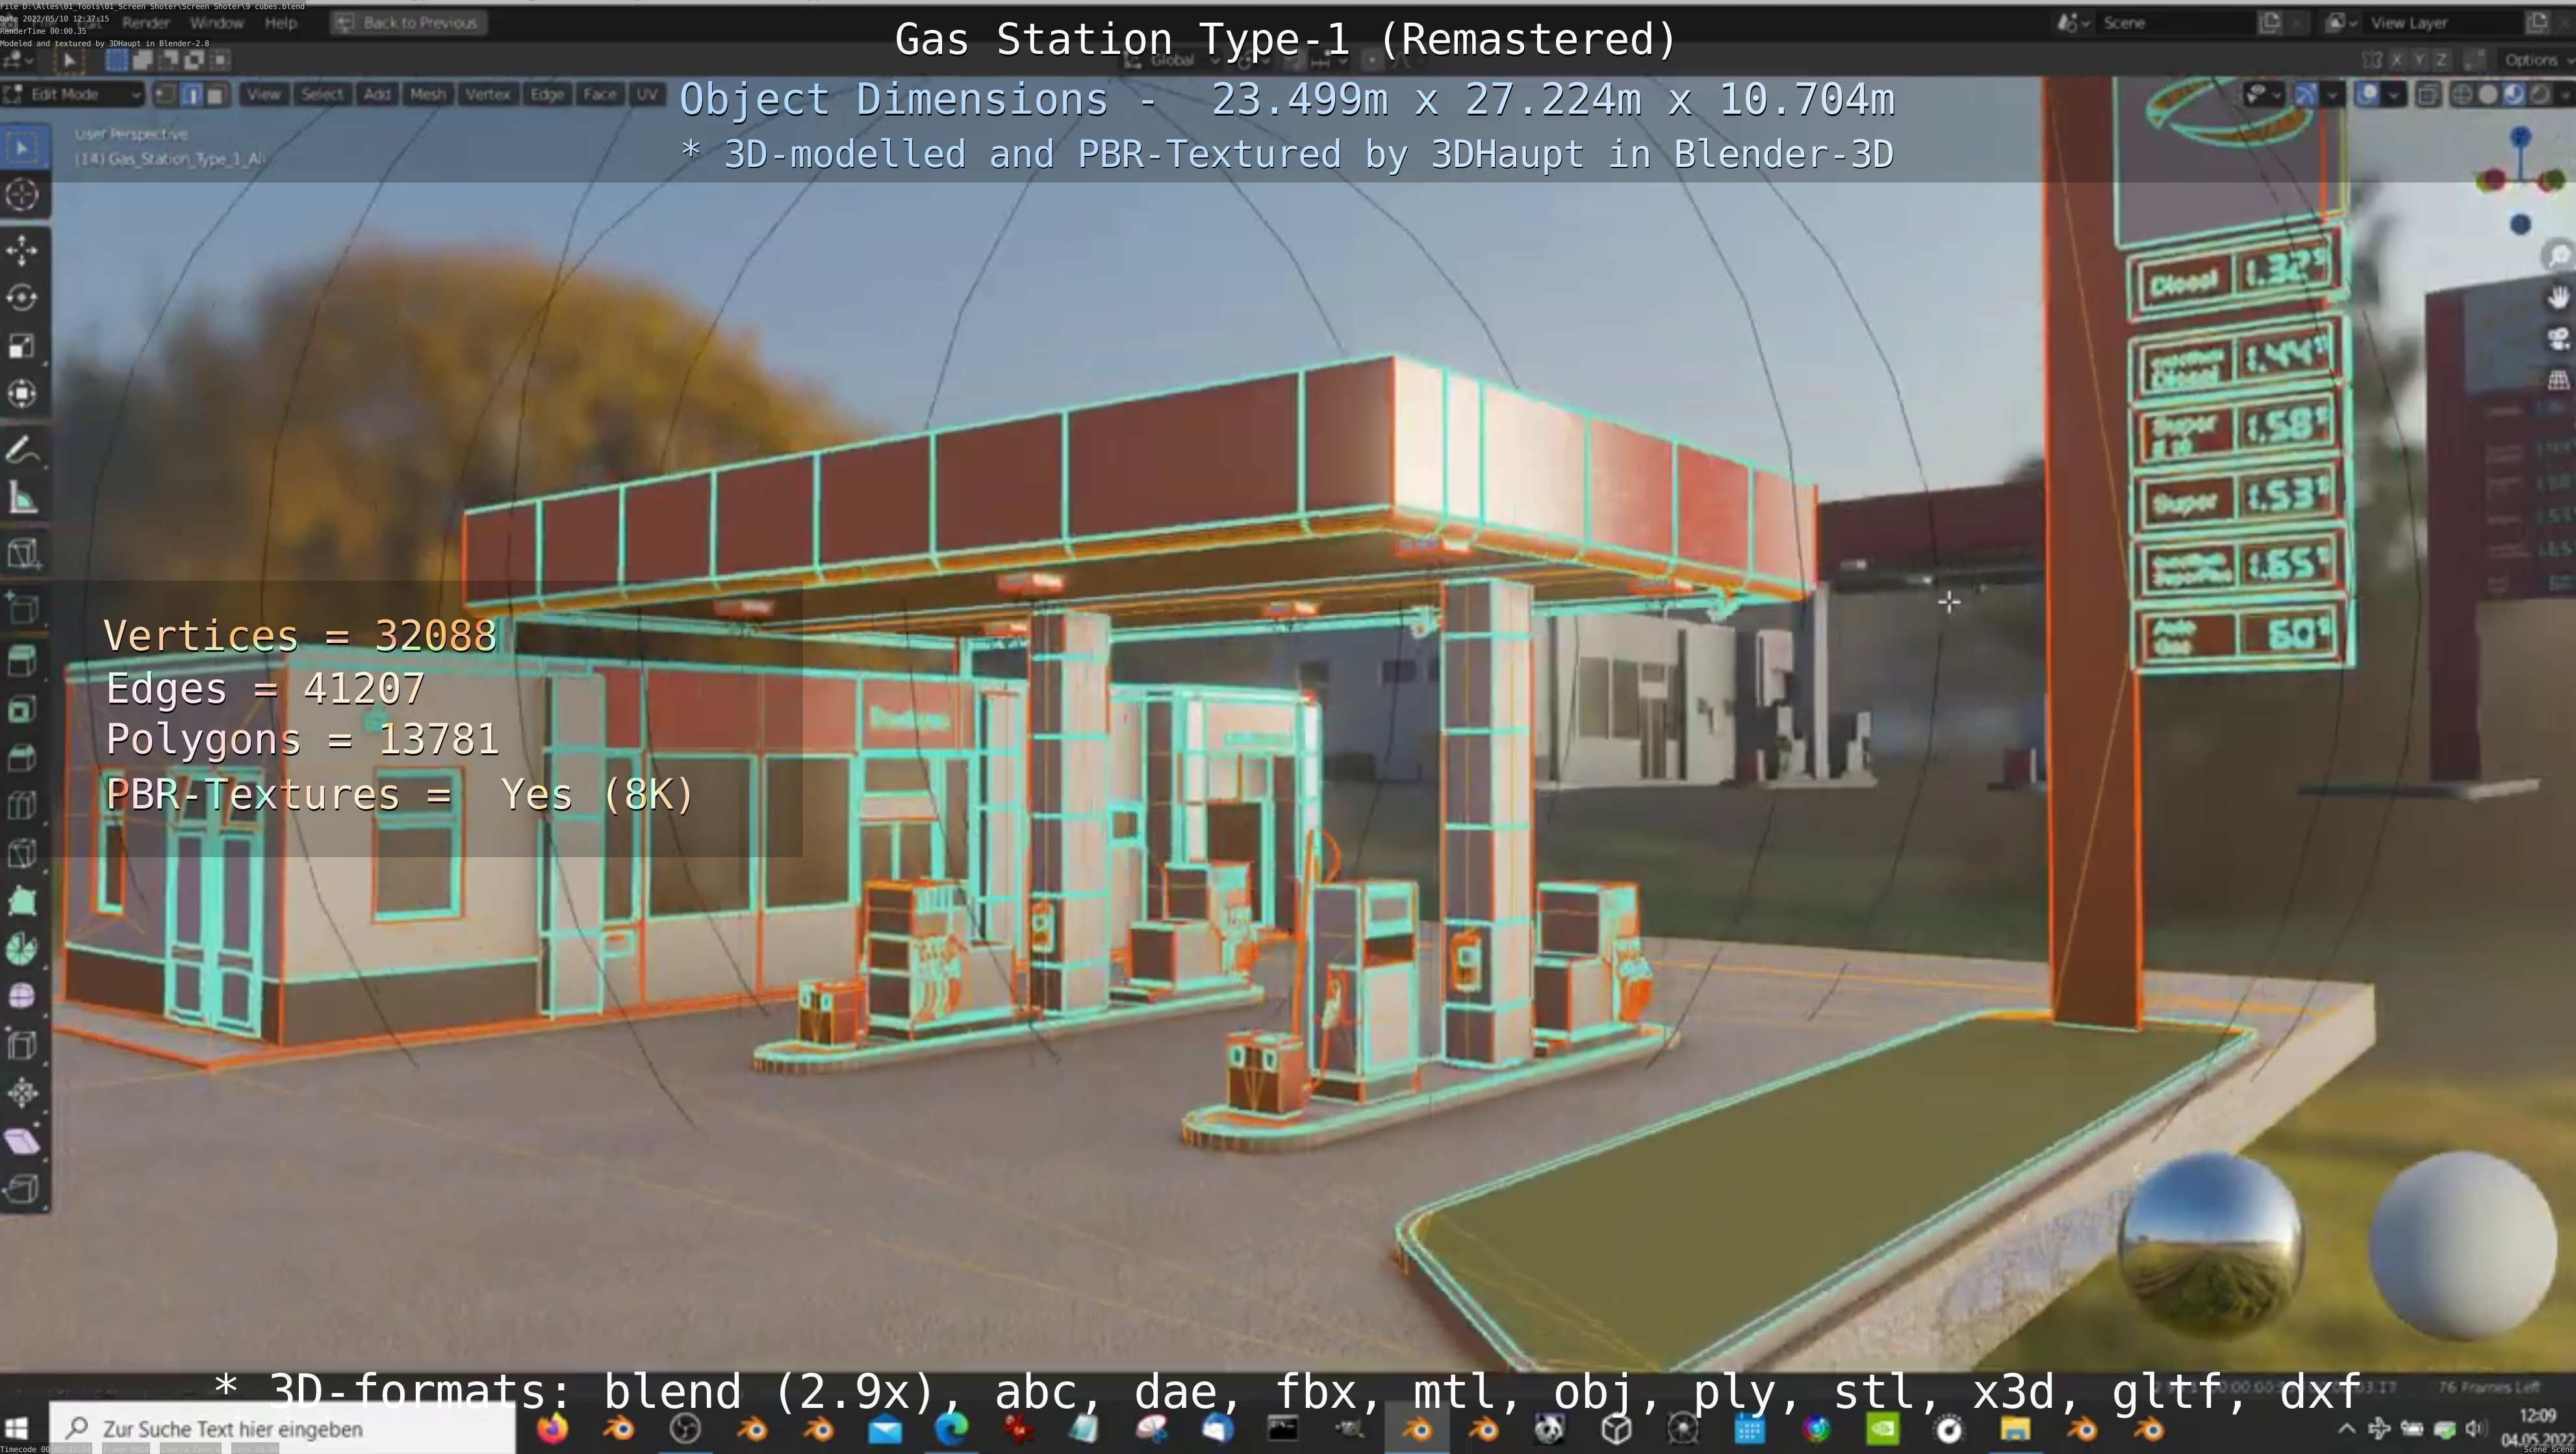
Task: Select the Rotate tool
Action: (x=22, y=298)
